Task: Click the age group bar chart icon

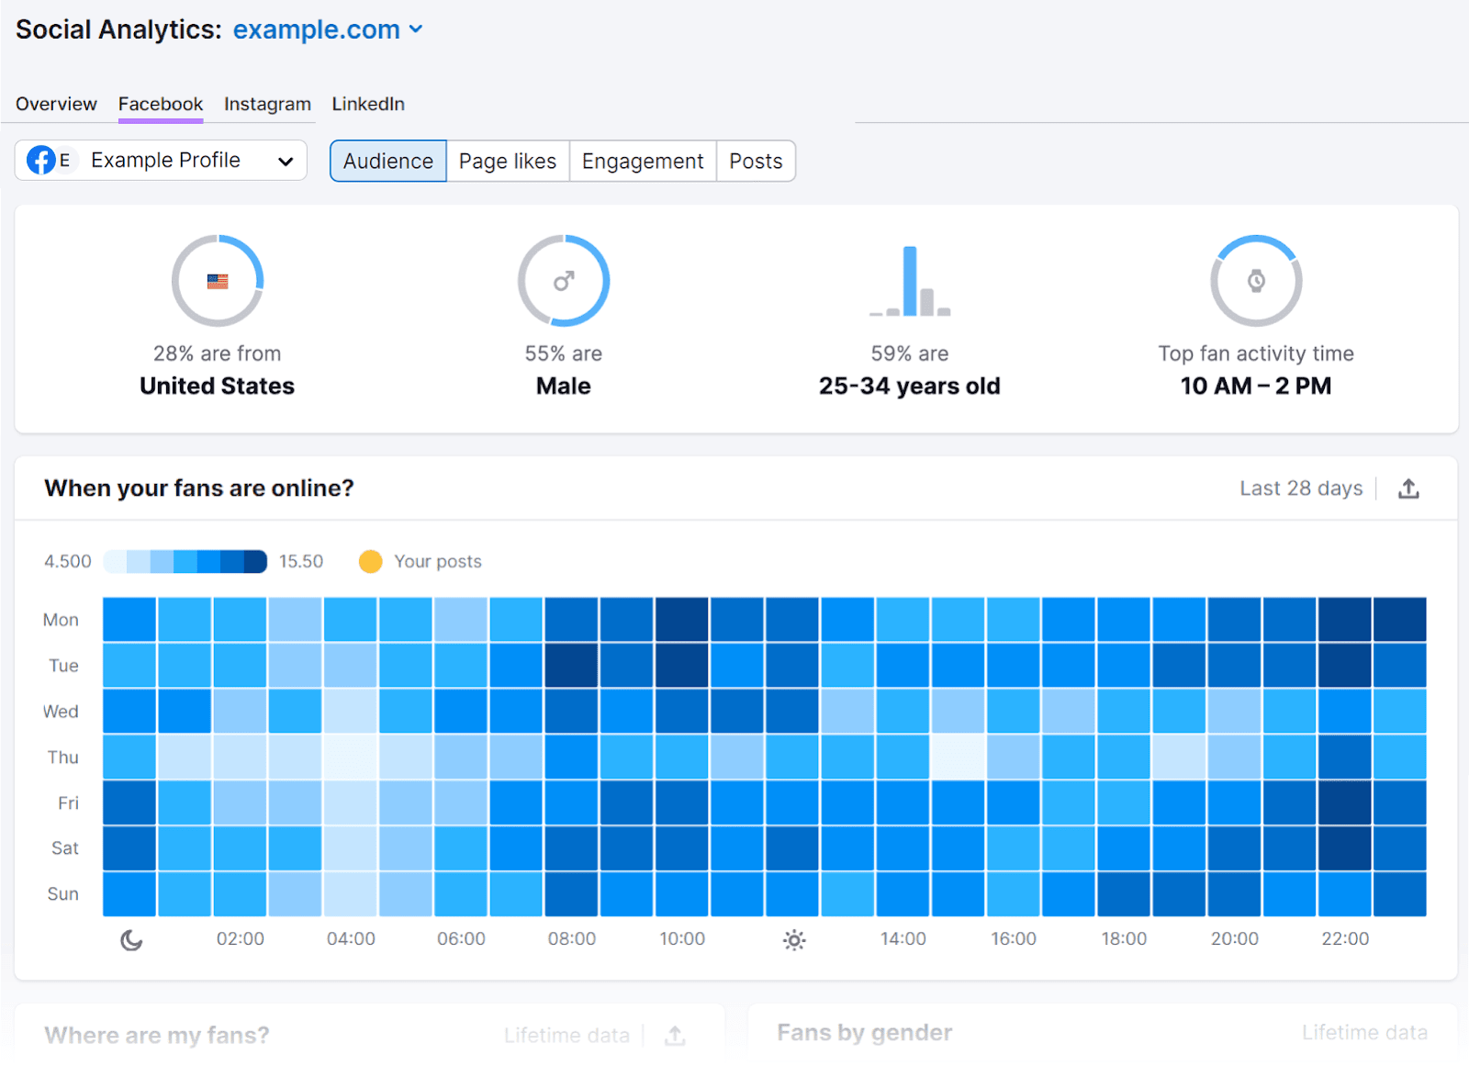Action: (x=909, y=280)
